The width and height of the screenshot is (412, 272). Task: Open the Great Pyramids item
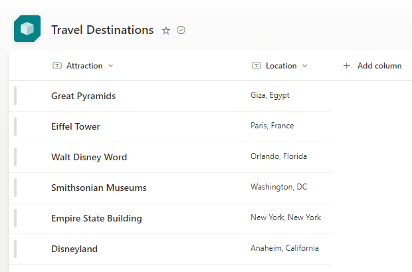83,96
